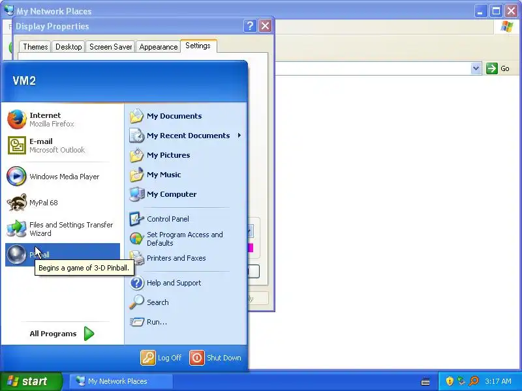
Task: Click the All Programs text
Action: [53, 334]
